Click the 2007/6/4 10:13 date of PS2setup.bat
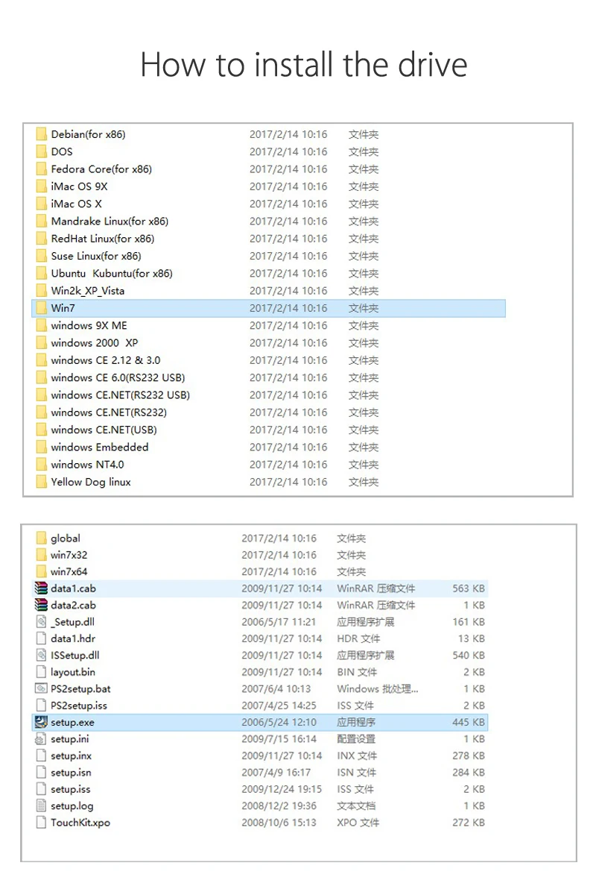This screenshot has width=596, height=895. pos(276,688)
